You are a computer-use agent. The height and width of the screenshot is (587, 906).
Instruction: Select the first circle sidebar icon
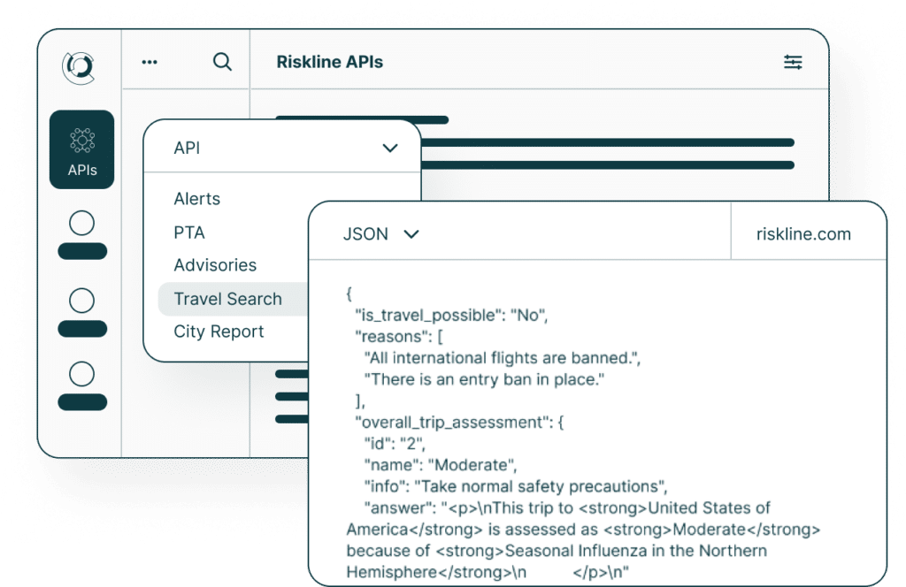pyautogui.click(x=81, y=224)
